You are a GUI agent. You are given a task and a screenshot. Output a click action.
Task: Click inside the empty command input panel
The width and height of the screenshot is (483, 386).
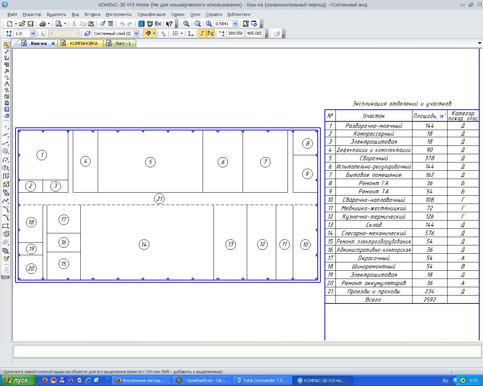tap(247, 351)
